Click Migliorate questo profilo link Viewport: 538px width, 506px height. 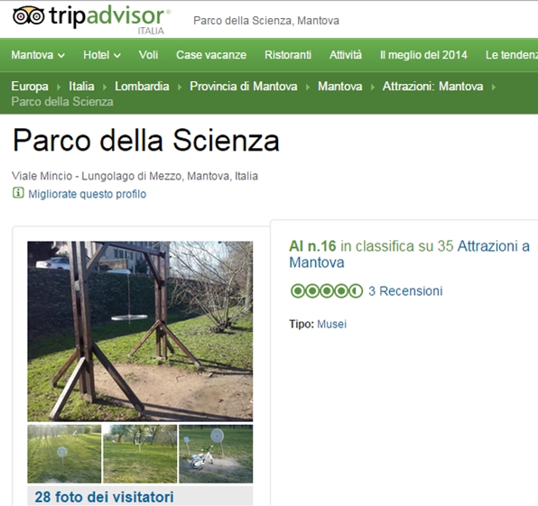pyautogui.click(x=88, y=194)
